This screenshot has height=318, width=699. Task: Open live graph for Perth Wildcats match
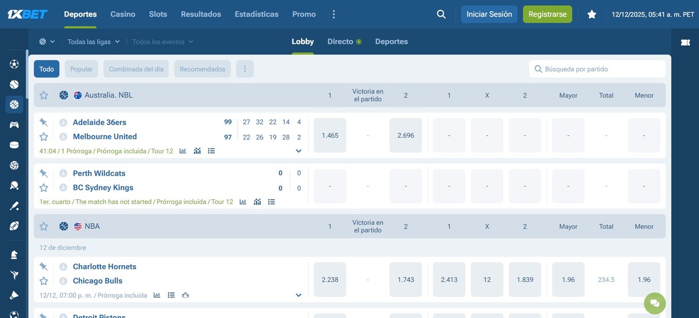point(257,202)
